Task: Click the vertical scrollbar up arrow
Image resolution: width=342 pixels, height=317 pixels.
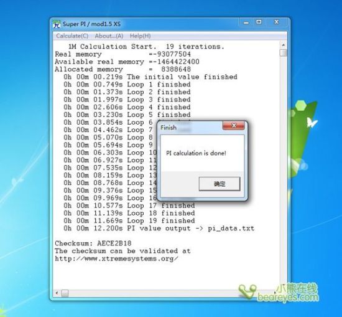Action: pyautogui.click(x=284, y=45)
